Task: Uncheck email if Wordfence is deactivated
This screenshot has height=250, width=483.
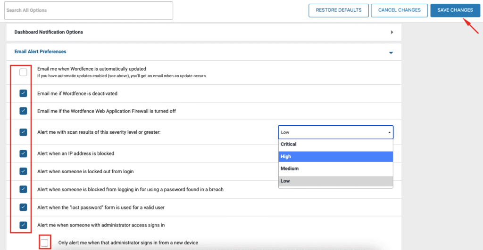Action: coord(23,93)
